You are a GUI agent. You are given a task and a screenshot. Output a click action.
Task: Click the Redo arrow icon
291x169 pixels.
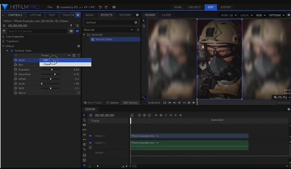tap(106, 7)
